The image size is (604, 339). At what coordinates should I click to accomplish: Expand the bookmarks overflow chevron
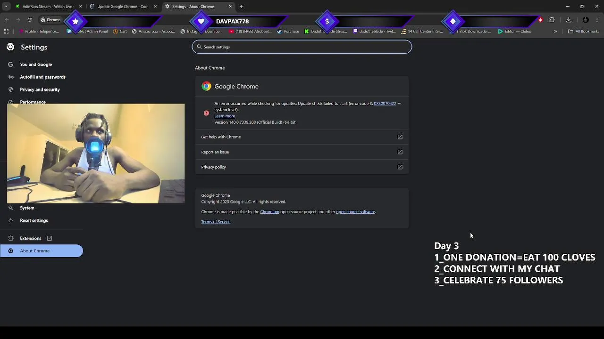point(555,32)
